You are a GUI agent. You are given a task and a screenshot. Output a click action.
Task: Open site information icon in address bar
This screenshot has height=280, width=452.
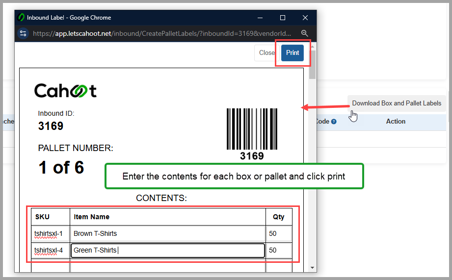(x=23, y=33)
